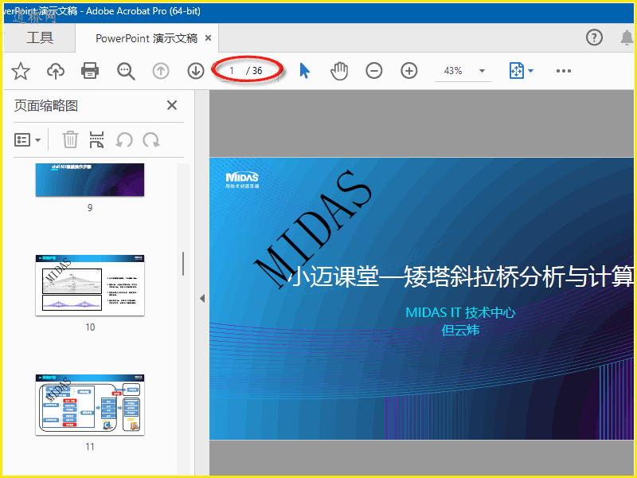
Task: Delete selected page with trash icon
Action: (70, 140)
